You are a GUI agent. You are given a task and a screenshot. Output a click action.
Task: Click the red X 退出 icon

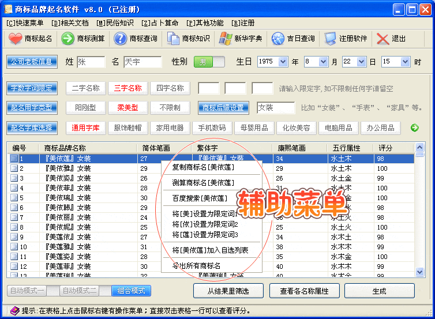point(382,38)
